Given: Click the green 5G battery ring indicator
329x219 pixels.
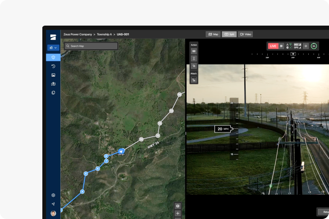Looking at the screenshot, I should 314,46.
